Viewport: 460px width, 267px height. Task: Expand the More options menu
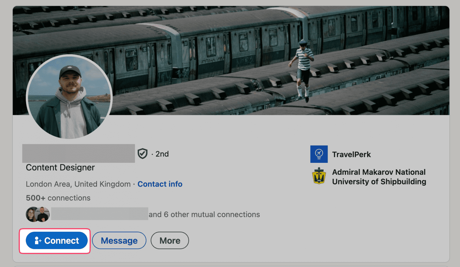pyautogui.click(x=170, y=240)
